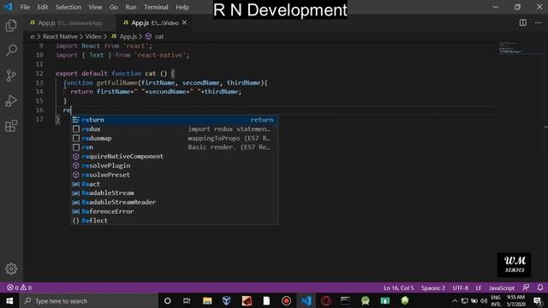Click the VS Code logo menu icon

pos(8,7)
